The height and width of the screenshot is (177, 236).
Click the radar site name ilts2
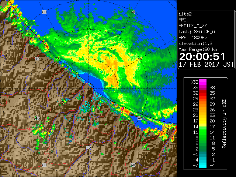click(x=185, y=14)
